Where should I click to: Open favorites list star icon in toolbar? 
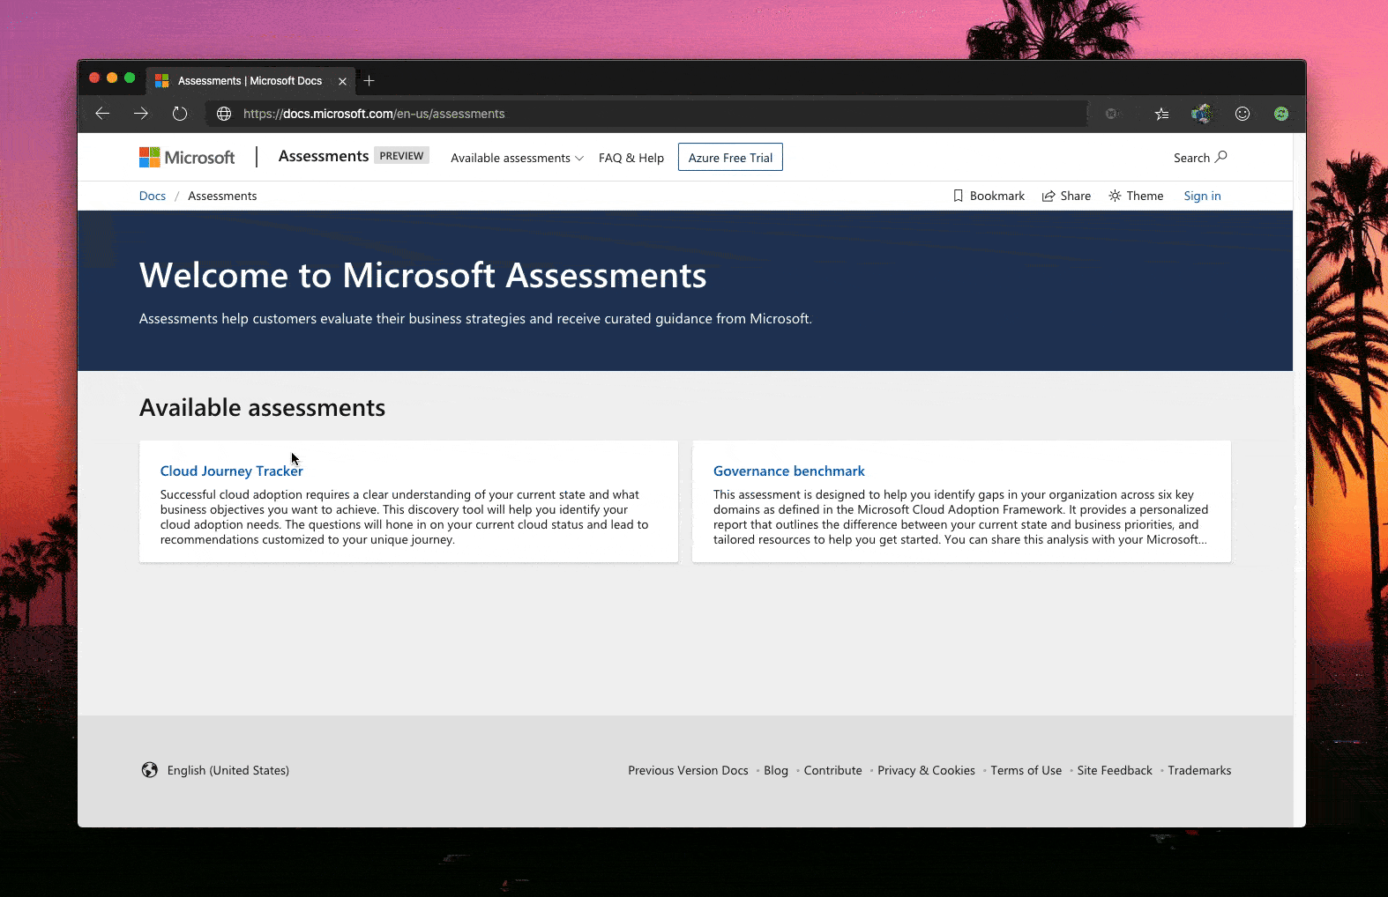click(1162, 114)
